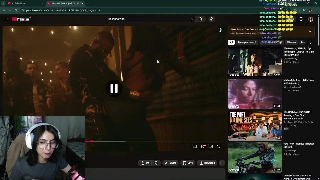Open One Of The Girls video title
This screenshot has width=320, height=180.
[x=299, y=52]
